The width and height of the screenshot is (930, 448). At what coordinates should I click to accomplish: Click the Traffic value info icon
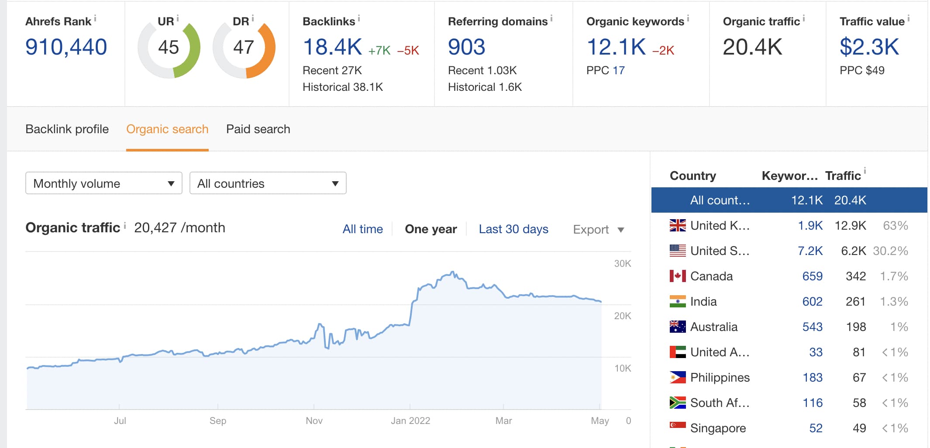click(x=909, y=18)
